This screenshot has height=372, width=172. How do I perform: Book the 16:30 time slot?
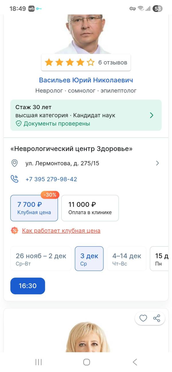(28, 286)
